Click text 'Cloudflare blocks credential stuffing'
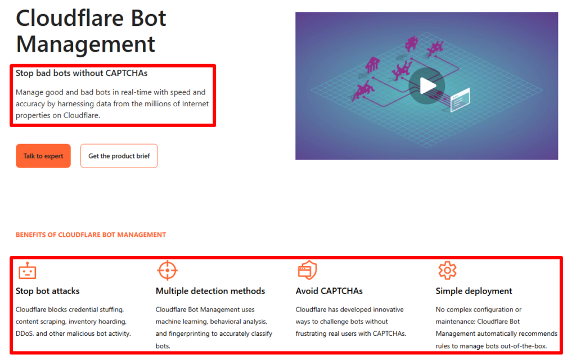Image resolution: width=576 pixels, height=356 pixels. (73, 322)
